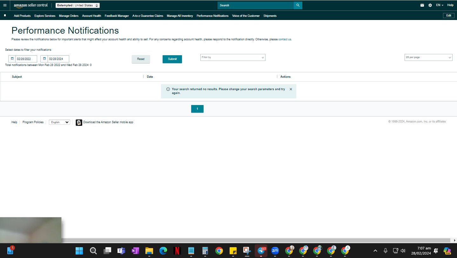Open the settings gear icon
This screenshot has height=258, width=457.
(430, 5)
